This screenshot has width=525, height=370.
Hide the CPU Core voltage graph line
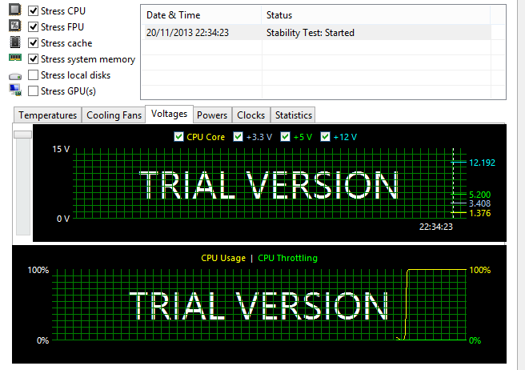click(178, 137)
